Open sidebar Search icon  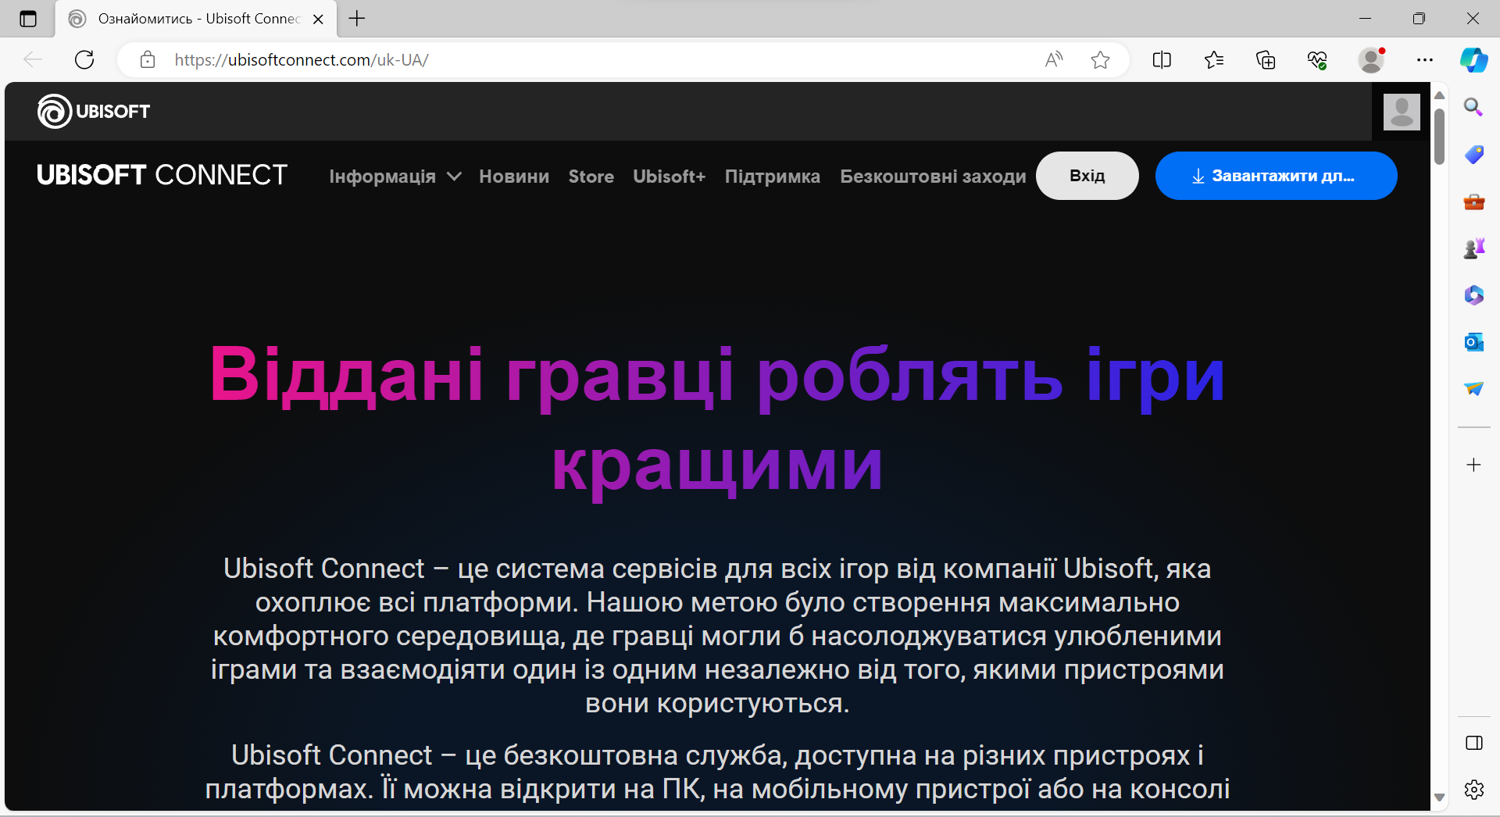coord(1473,107)
